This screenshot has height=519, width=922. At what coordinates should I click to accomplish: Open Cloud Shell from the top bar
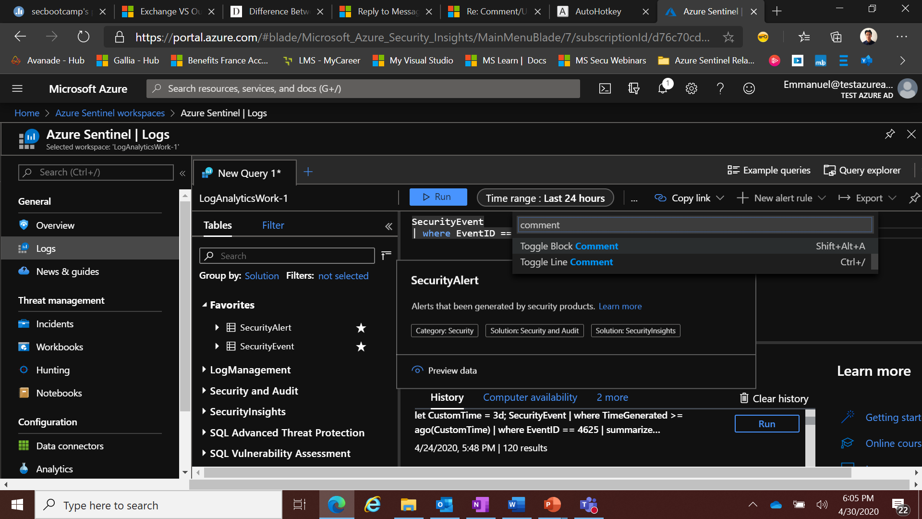(605, 88)
